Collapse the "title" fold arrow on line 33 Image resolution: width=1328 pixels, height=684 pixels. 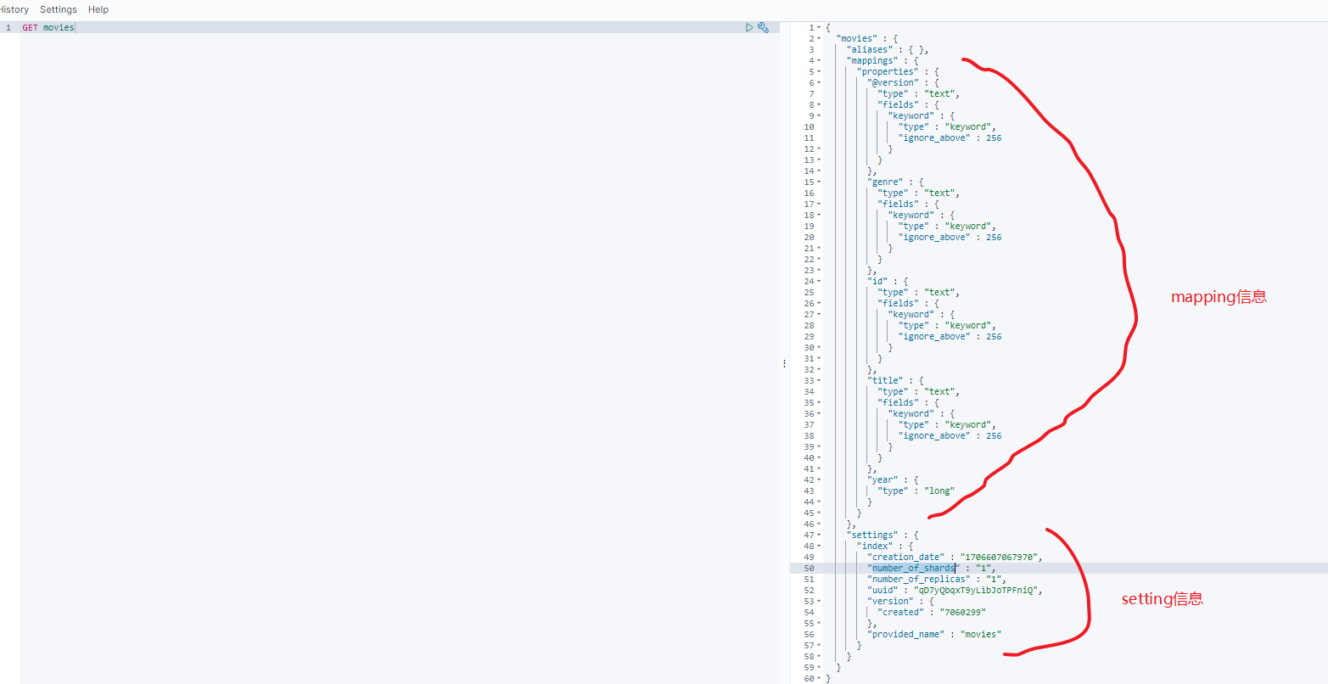pyautogui.click(x=819, y=380)
